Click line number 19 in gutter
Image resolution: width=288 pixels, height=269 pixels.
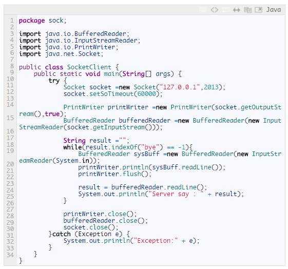[10, 151]
